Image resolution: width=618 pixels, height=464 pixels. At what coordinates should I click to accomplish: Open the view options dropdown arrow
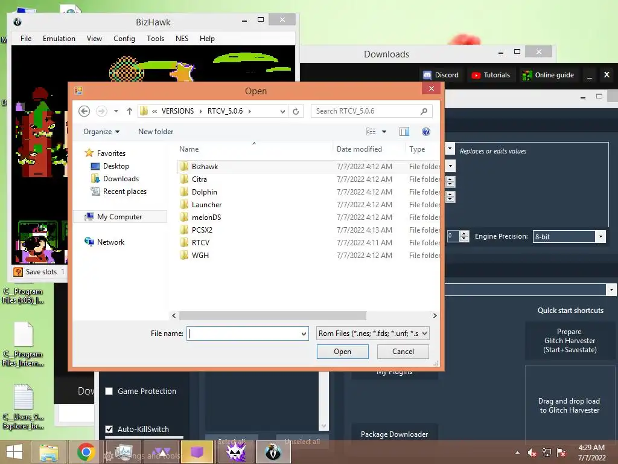coord(384,132)
